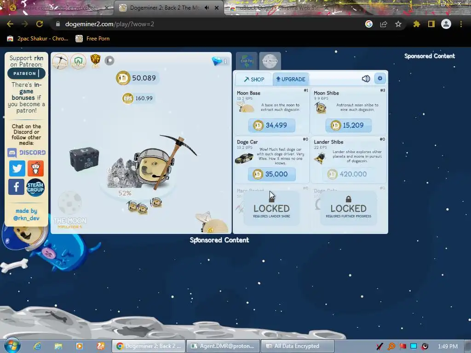Switch to the uBlock Origin tab

pos(278,8)
